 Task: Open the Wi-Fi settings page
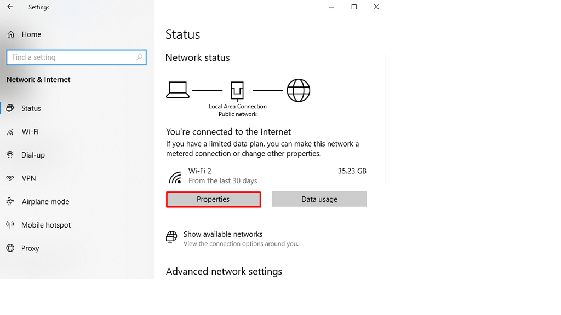point(30,131)
